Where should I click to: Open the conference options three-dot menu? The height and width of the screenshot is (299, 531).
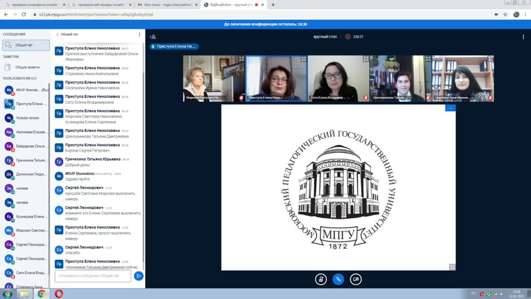click(x=523, y=37)
